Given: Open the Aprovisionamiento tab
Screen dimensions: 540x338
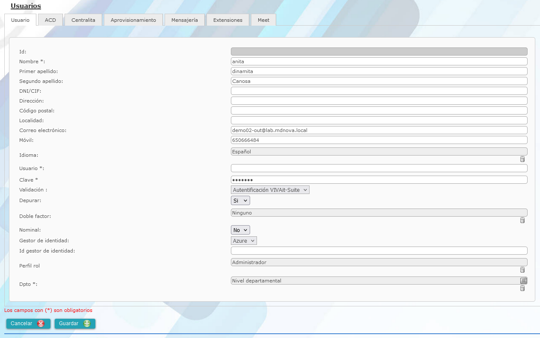Looking at the screenshot, I should [133, 20].
